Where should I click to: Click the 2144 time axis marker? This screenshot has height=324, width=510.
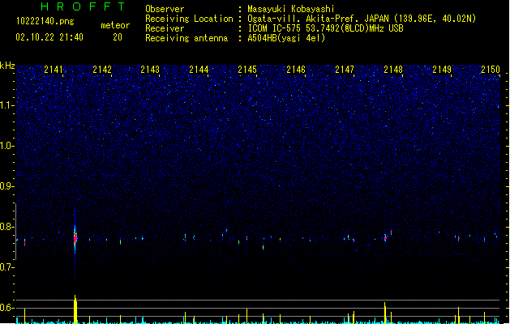pos(199,70)
